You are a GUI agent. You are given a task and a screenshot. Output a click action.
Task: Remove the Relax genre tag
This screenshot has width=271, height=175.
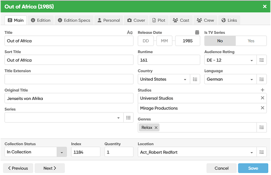(156, 127)
